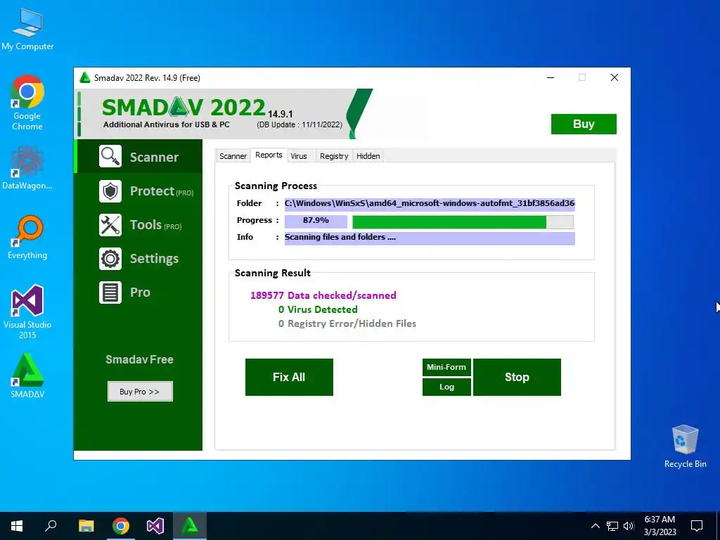Click the 'Smadav Free' label
Viewport: 720px width, 540px height.
point(140,359)
